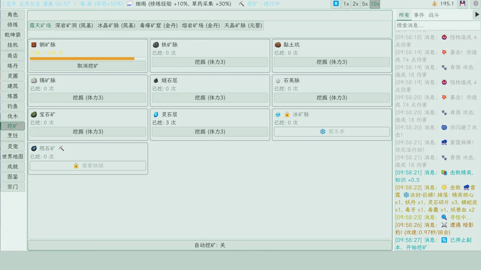Click the 冰矿脉 ice cube icon

click(x=278, y=114)
